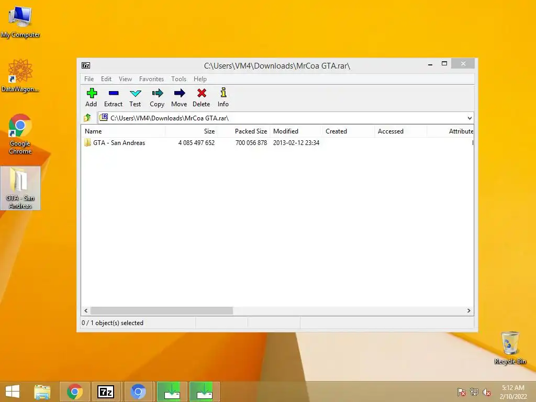Open the Tools menu
Screen dimensions: 536x402
179,79
